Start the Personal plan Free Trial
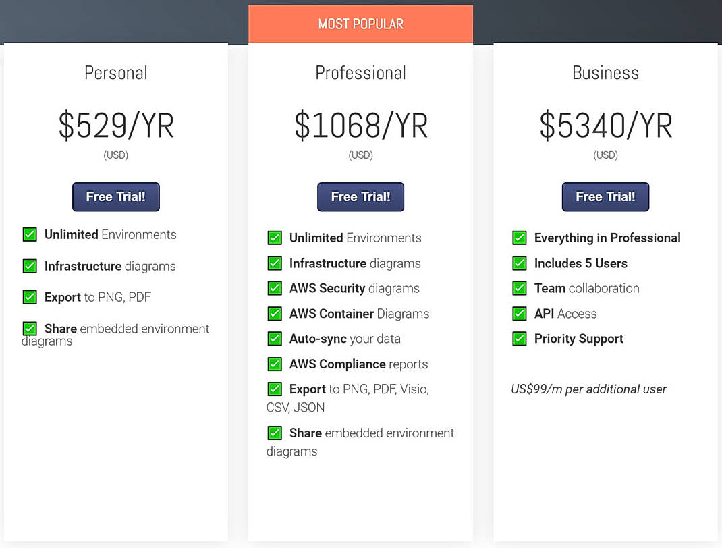Screen dimensions: 722x548 115,197
